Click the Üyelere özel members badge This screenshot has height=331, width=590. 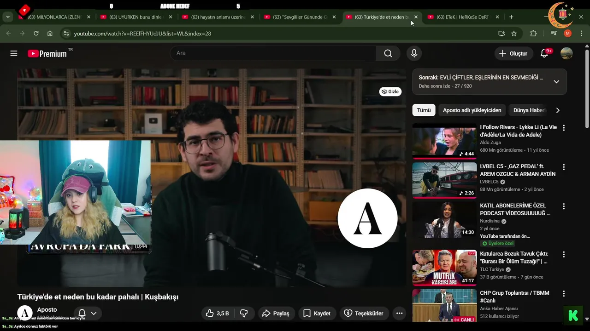[498, 243]
